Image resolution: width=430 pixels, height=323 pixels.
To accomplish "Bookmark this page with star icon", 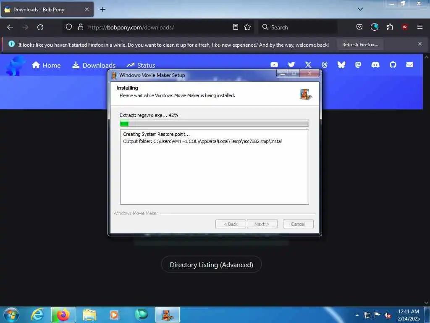I will coord(247,27).
